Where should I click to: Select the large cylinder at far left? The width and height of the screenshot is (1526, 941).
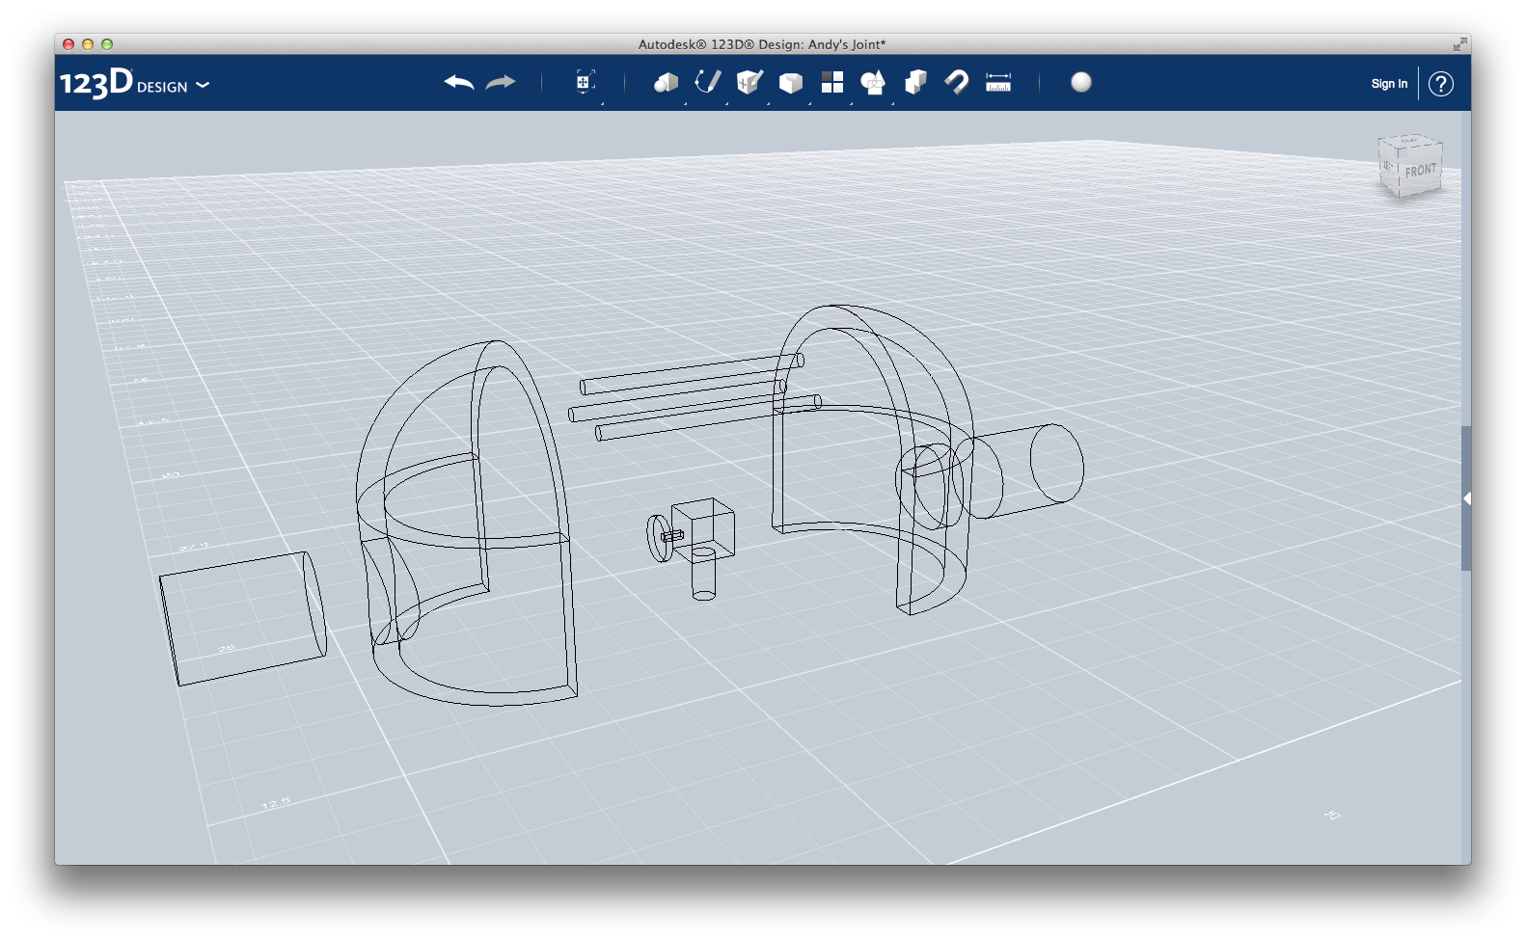[242, 618]
